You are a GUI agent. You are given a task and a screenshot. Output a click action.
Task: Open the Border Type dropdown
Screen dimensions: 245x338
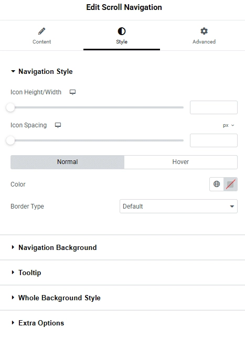pyautogui.click(x=178, y=206)
